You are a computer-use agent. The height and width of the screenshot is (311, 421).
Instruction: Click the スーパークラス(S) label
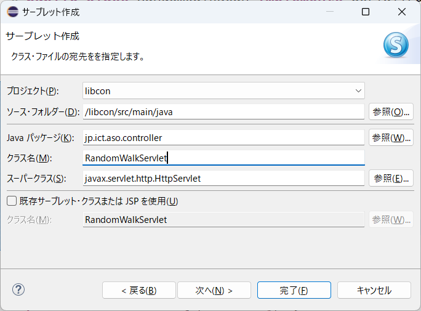[x=36, y=179]
